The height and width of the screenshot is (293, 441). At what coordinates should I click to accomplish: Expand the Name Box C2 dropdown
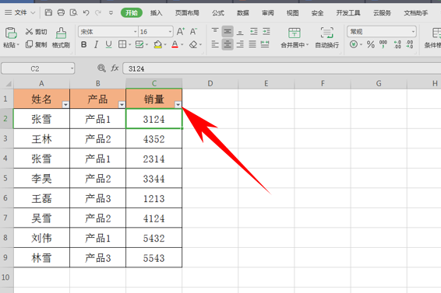(x=72, y=68)
